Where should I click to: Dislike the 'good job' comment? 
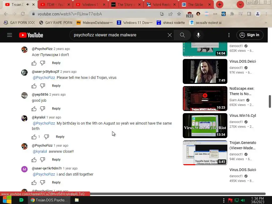42,109
